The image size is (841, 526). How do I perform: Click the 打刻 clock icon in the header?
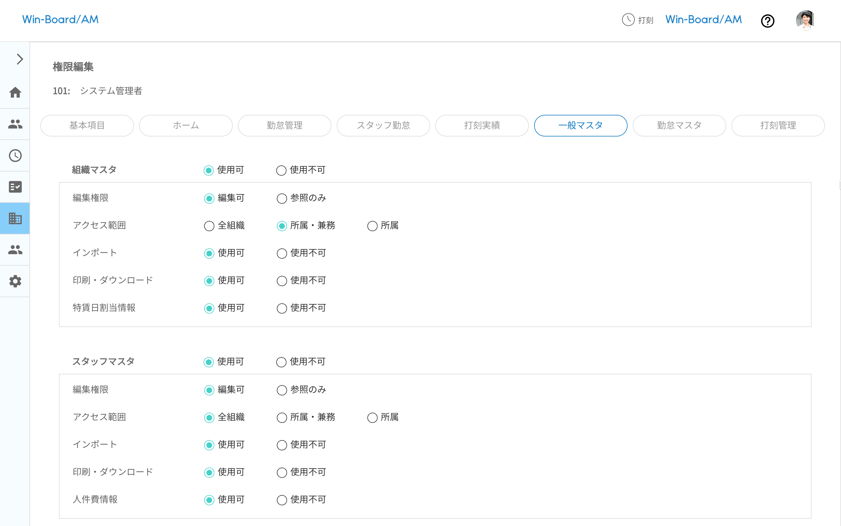[x=628, y=20]
